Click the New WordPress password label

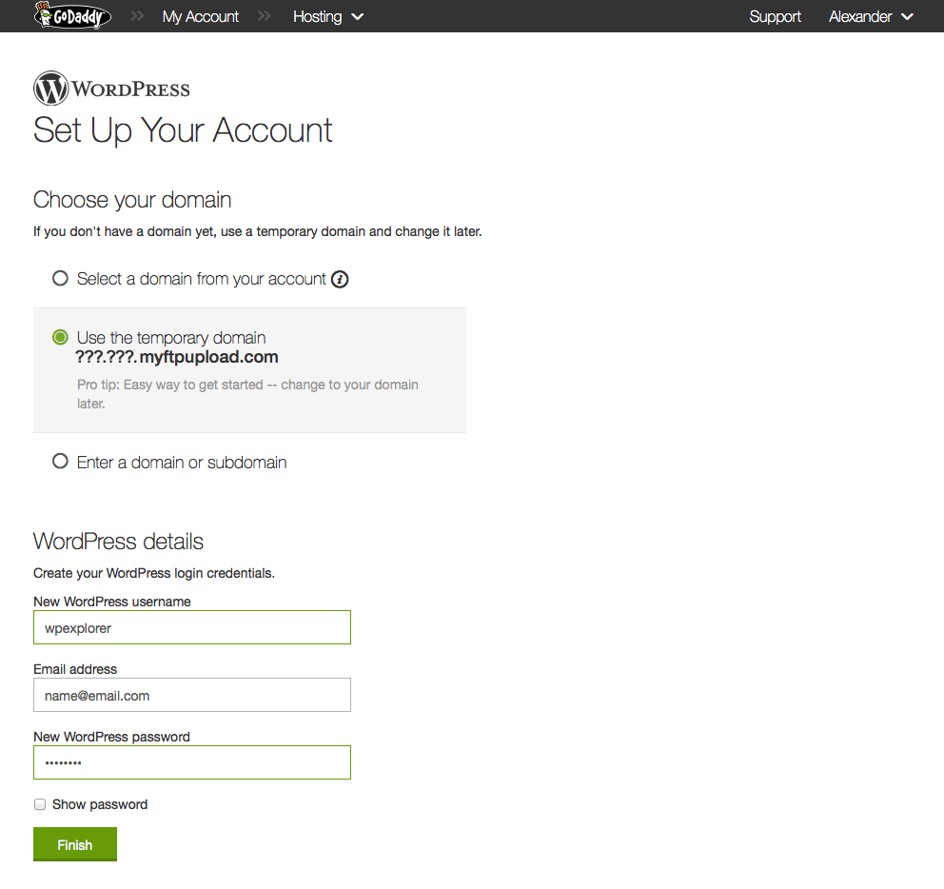click(112, 737)
